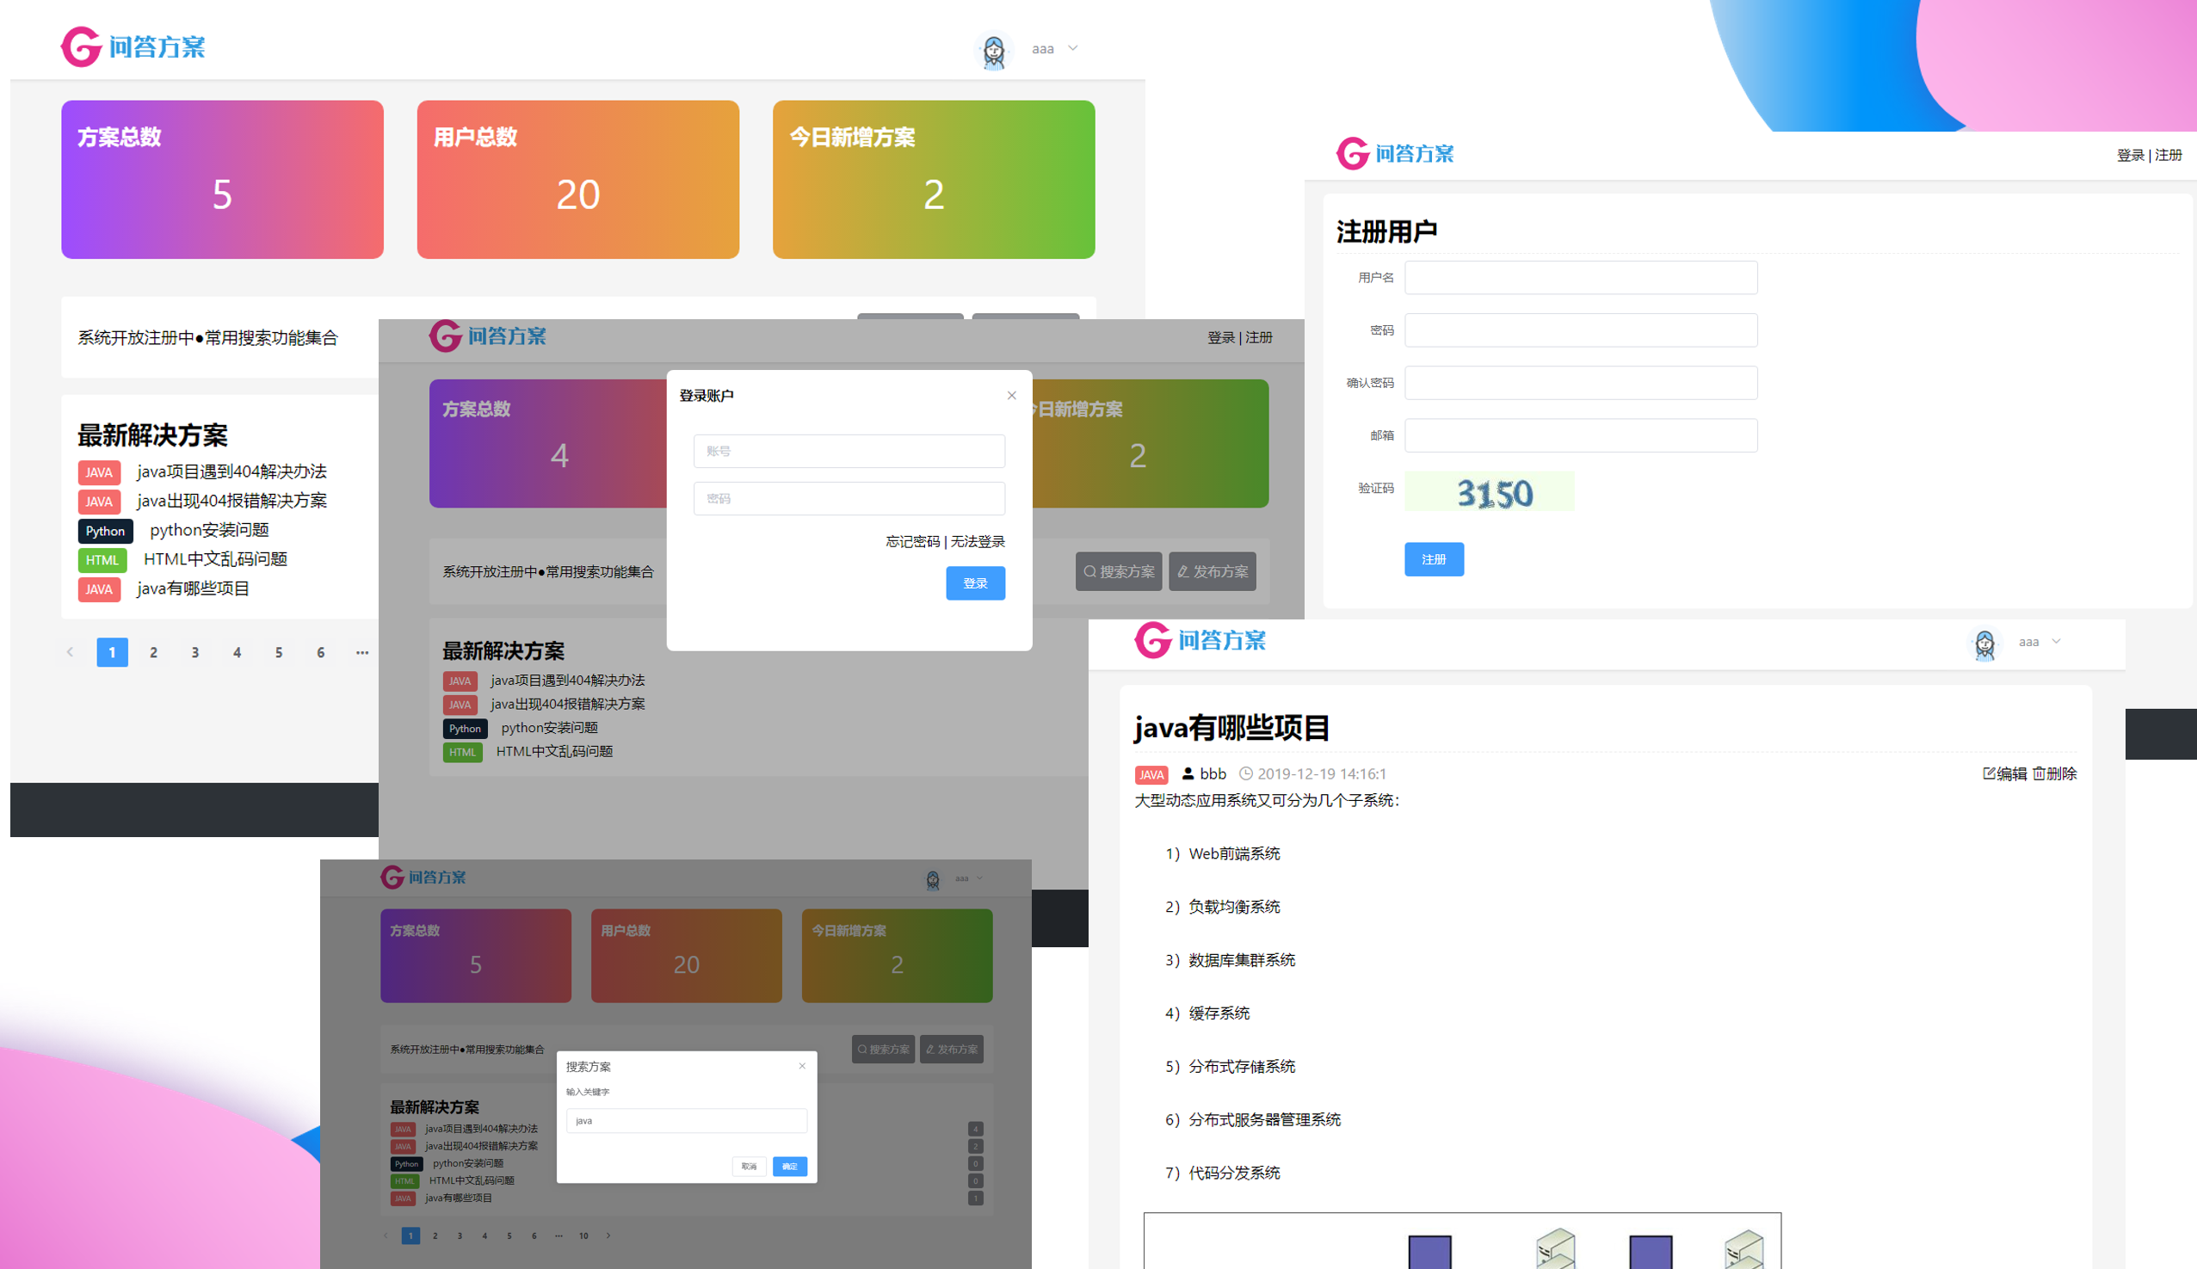Click the 账号 account input field
Screen dimensions: 2197x1269
point(849,452)
